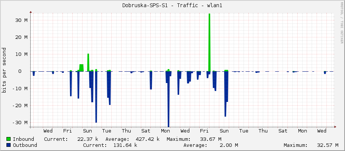Click the '-20 M' y-axis label

(x=20, y=105)
